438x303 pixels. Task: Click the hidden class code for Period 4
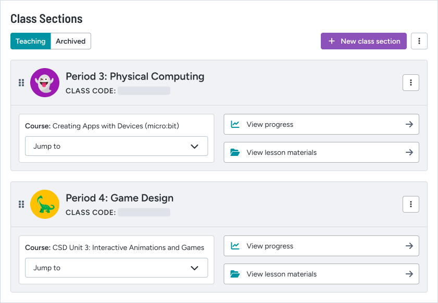click(x=144, y=213)
